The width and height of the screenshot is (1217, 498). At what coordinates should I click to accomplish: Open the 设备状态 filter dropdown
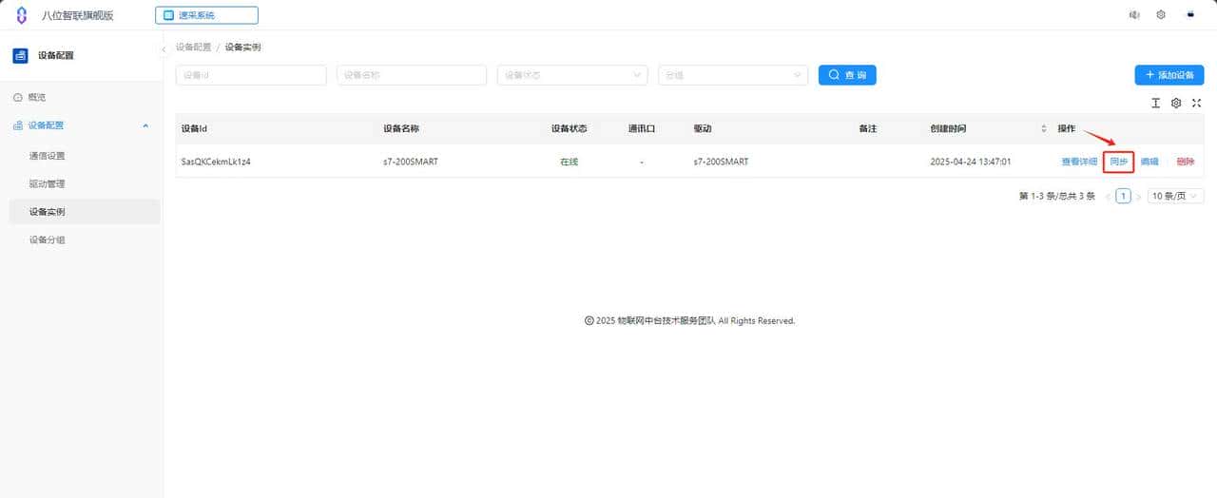point(572,75)
